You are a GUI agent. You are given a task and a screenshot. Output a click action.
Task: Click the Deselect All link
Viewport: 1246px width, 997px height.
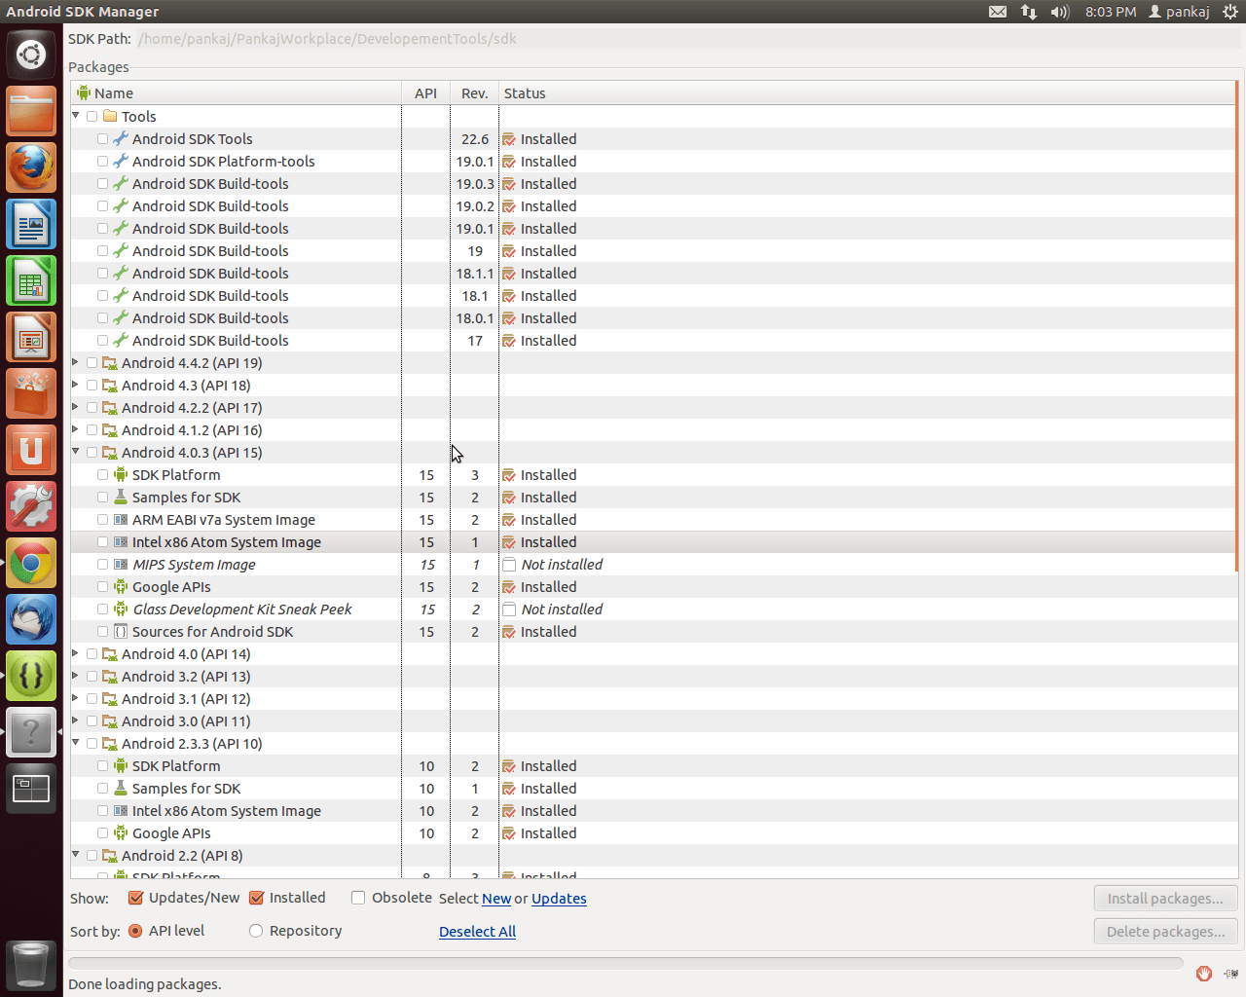pyautogui.click(x=477, y=932)
